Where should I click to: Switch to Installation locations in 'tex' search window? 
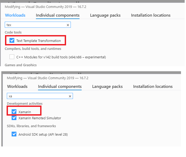[x=151, y=15]
